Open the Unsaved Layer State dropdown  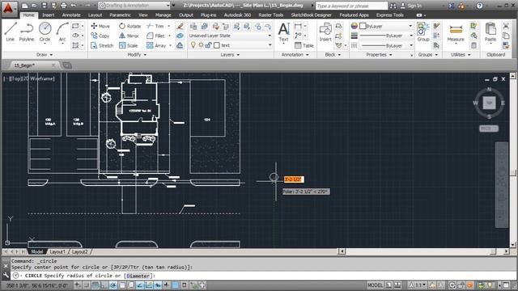pos(230,36)
